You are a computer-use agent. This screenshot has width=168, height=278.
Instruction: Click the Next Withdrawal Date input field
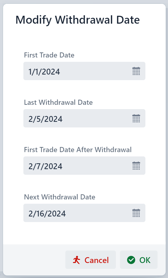click(x=76, y=213)
